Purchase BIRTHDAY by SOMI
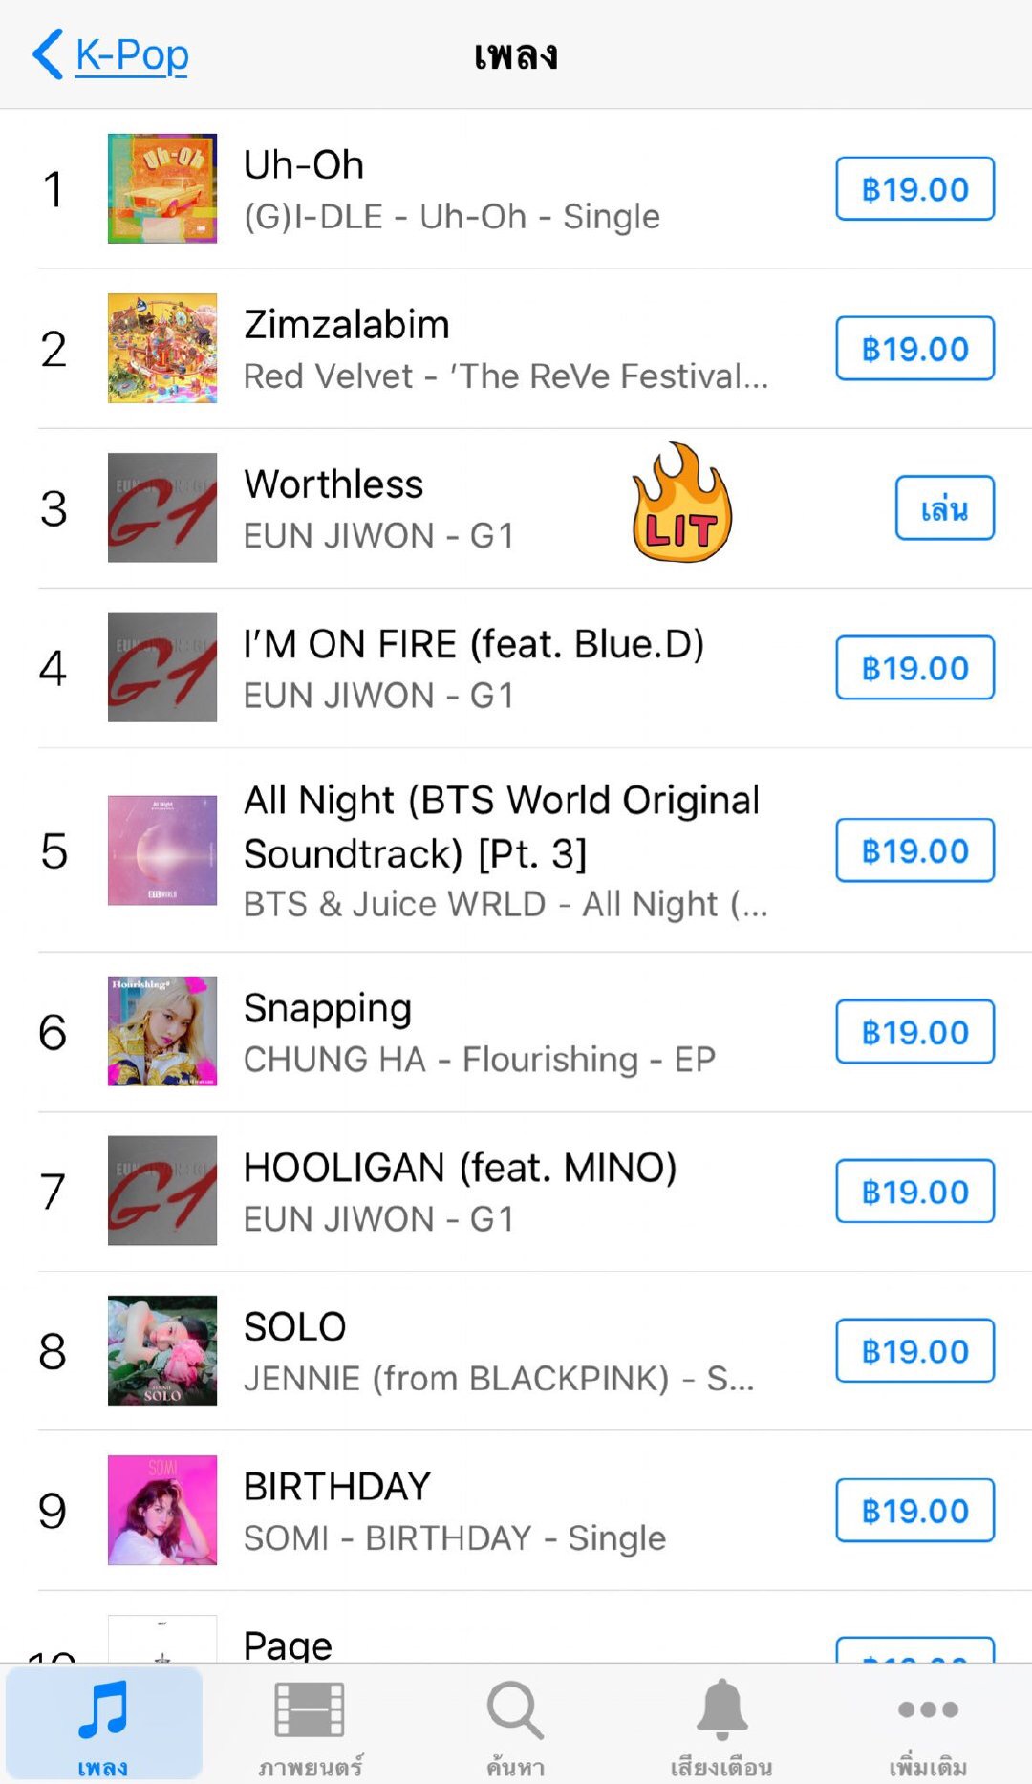This screenshot has width=1032, height=1784. pyautogui.click(x=914, y=1511)
